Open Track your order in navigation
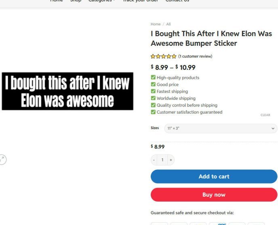Image resolution: width=278 pixels, height=225 pixels. pyautogui.click(x=141, y=1)
